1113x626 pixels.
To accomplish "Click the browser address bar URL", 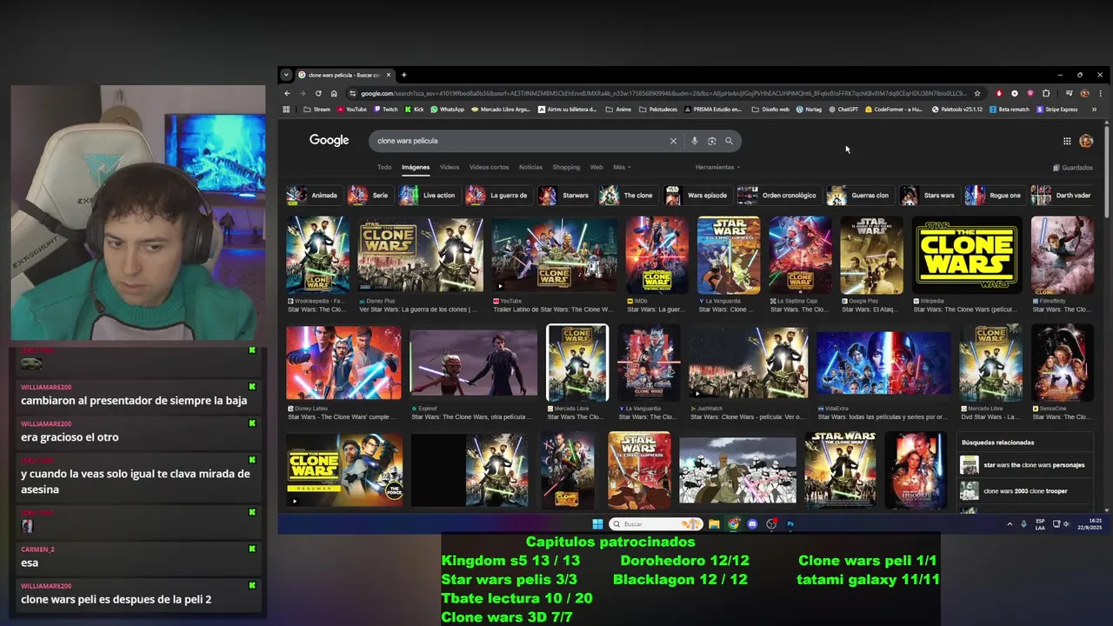I will pos(663,93).
